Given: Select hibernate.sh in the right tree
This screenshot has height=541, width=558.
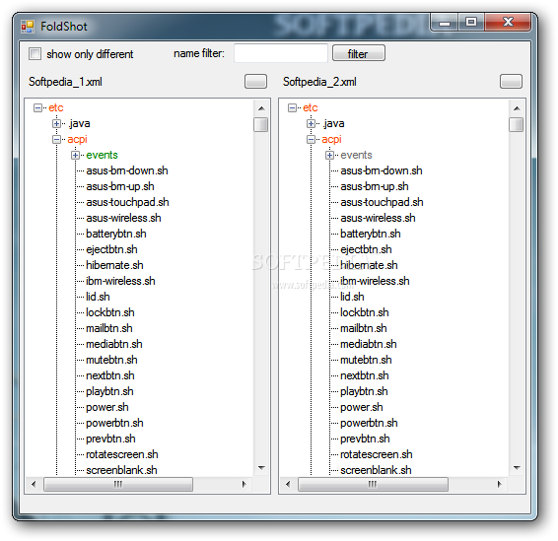Looking at the screenshot, I should (x=369, y=265).
